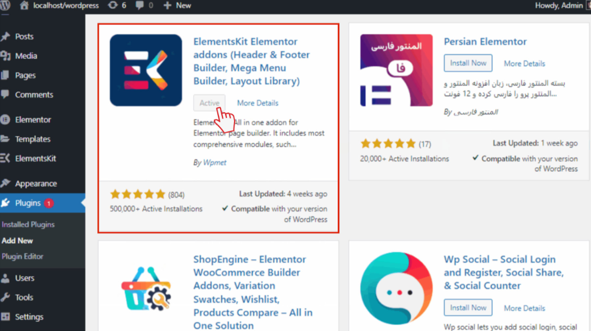591x331 pixels.
Task: Click 'Last Updated: 4 weeks ago' text
Action: point(283,194)
